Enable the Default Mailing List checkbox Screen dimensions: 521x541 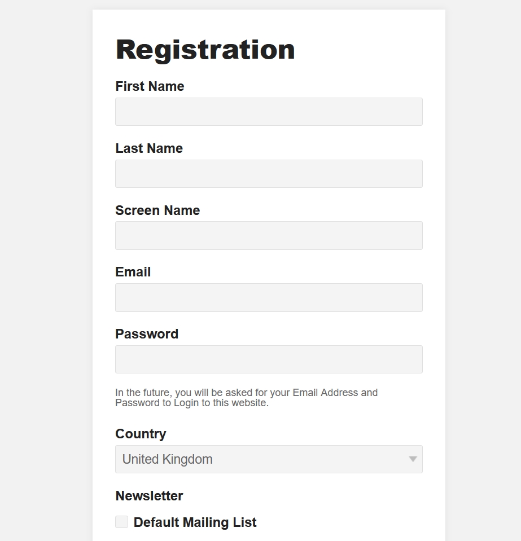121,522
